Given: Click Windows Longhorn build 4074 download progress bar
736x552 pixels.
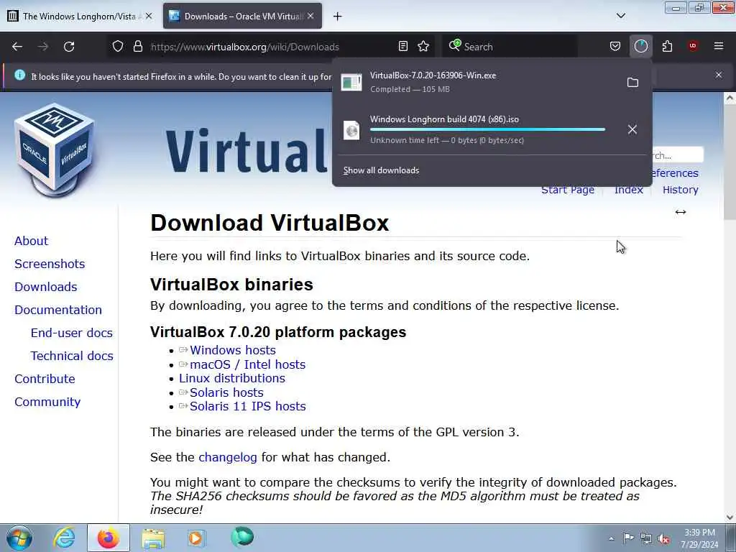Looking at the screenshot, I should pos(487,129).
